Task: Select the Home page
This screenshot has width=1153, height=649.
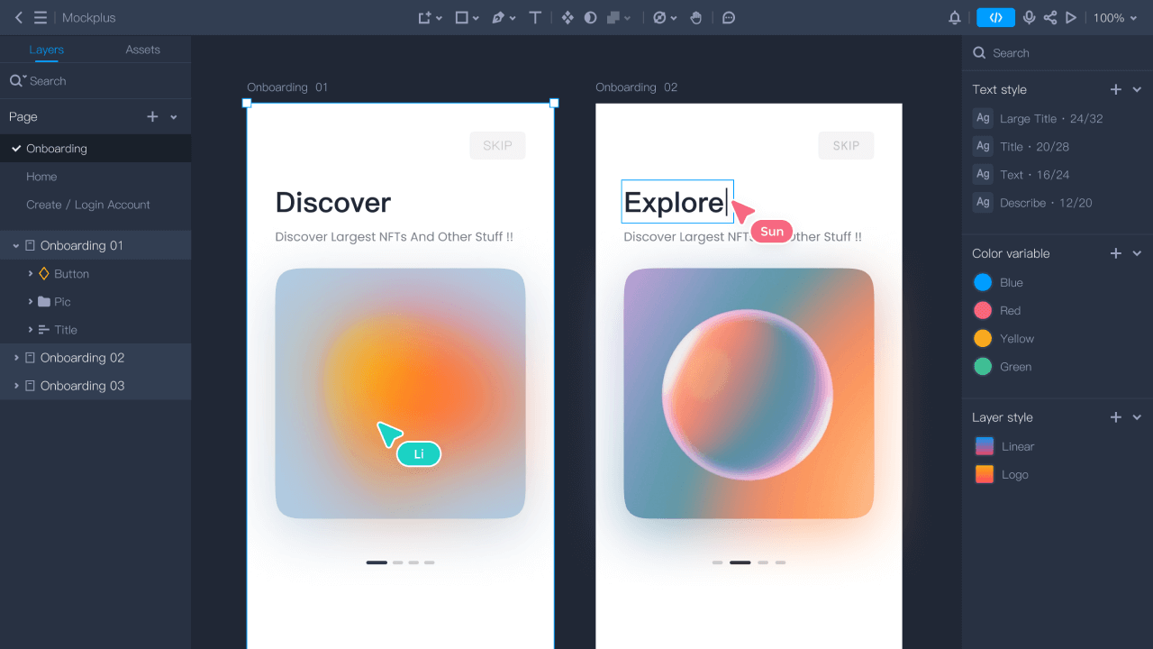Action: pos(41,177)
